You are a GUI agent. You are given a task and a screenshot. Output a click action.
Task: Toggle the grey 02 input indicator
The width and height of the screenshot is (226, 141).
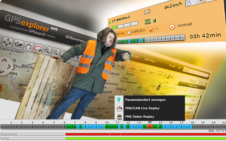[121, 26]
